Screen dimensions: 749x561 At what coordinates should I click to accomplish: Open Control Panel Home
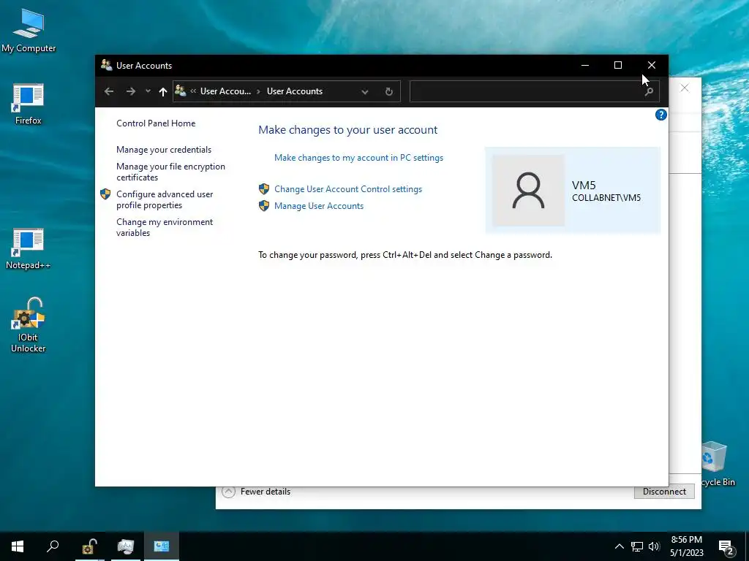click(x=156, y=123)
